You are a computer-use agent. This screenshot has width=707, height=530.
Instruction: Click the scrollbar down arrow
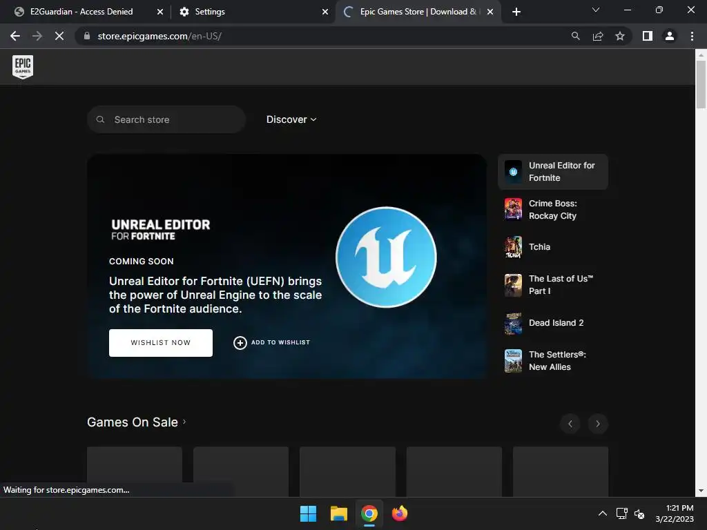click(701, 491)
